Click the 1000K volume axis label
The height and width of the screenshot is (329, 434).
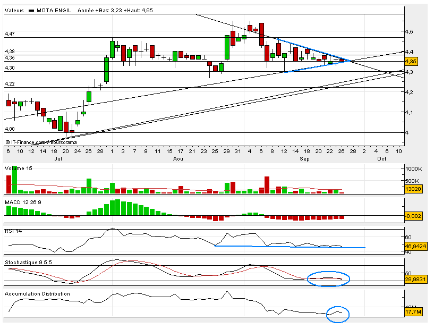coord(413,168)
